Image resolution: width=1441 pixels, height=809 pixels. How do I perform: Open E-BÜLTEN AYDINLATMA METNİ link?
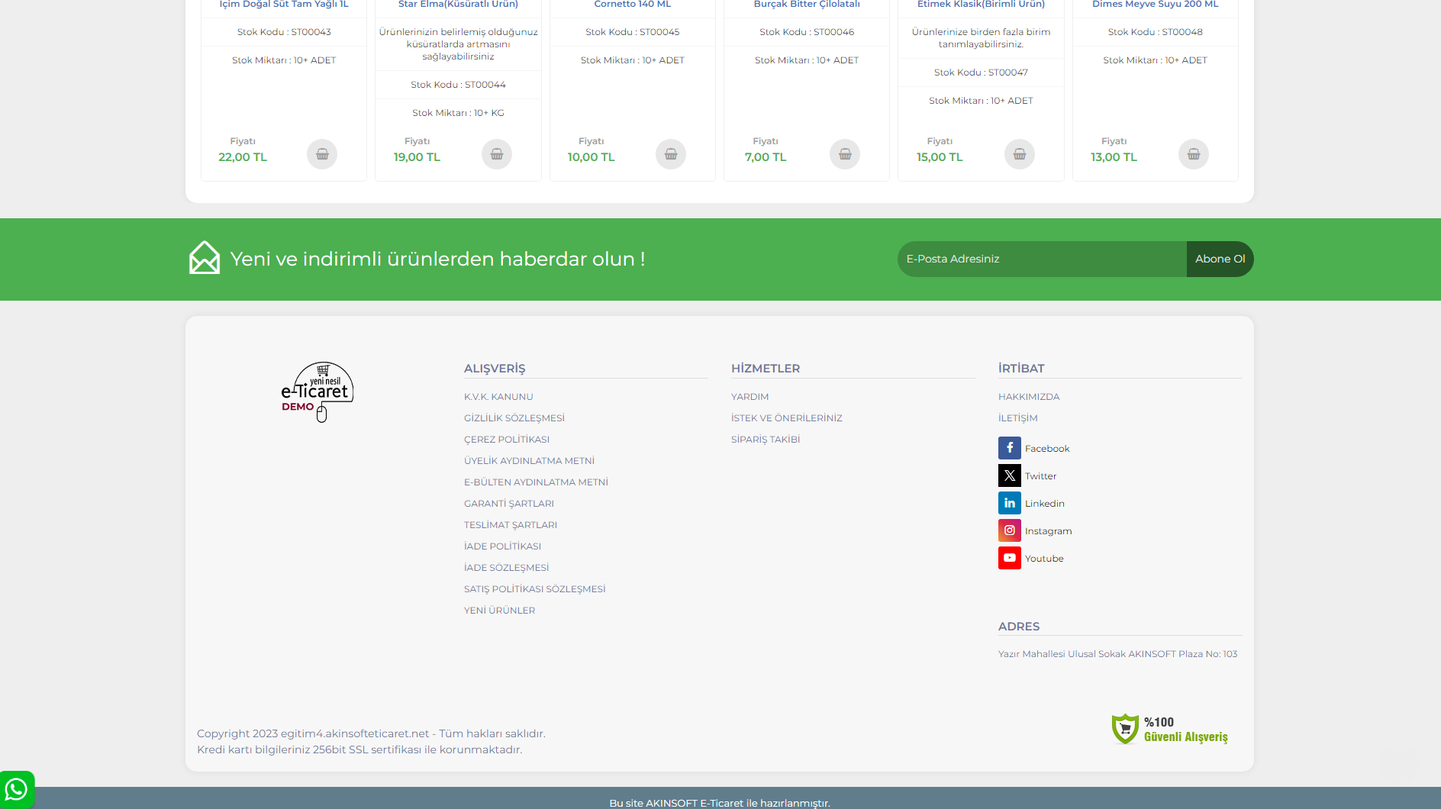click(536, 482)
